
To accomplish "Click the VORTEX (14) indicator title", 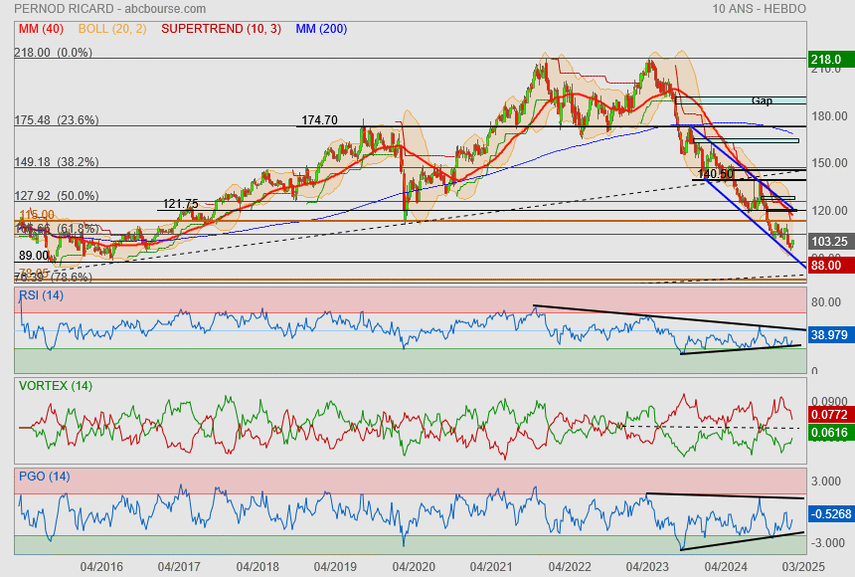I will tap(56, 386).
